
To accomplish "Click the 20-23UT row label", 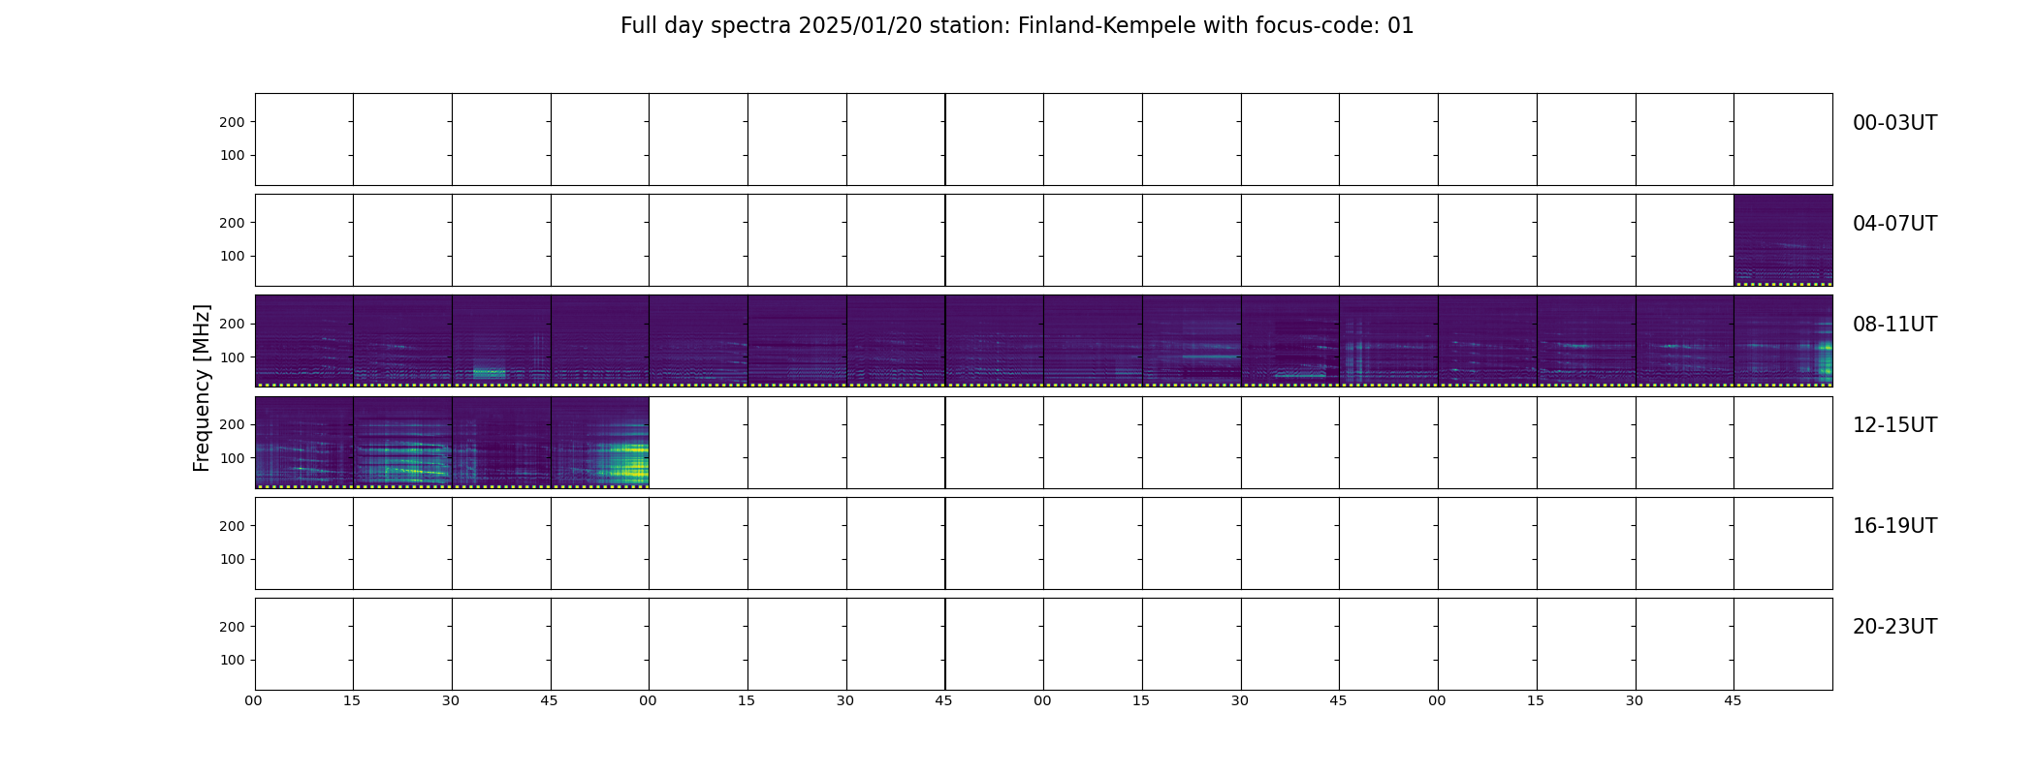I will 1894,627.
